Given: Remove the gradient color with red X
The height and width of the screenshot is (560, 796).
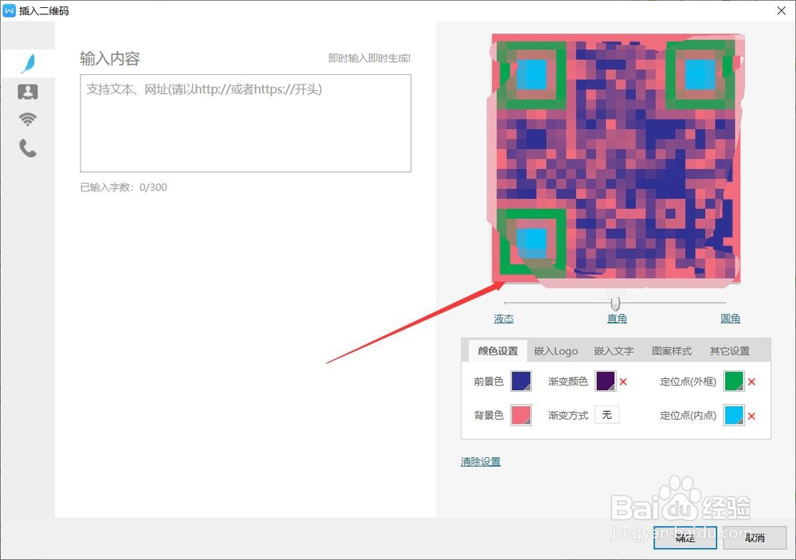Looking at the screenshot, I should click(x=623, y=382).
